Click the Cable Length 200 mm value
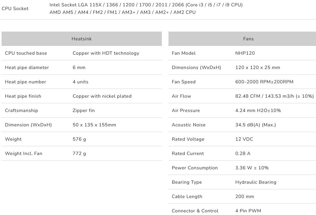The width and height of the screenshot is (316, 215). pos(245,196)
